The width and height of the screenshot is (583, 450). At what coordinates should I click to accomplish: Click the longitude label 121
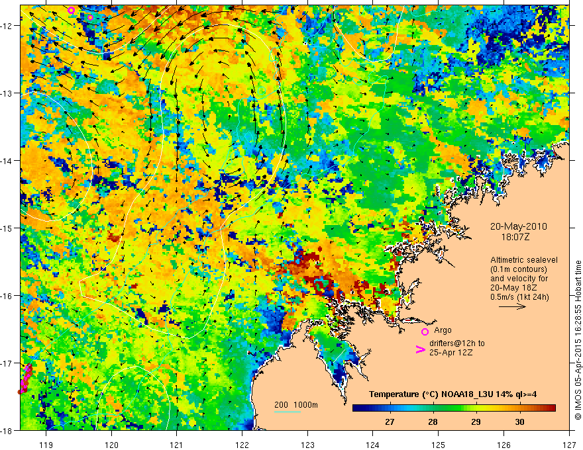[177, 445]
